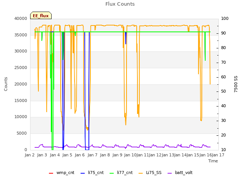
Task: Click the 15000 tick on left axis
Action: click(x=21, y=101)
